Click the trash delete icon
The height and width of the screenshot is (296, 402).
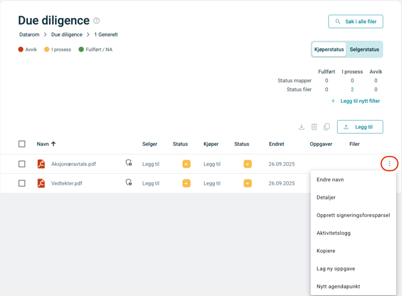[314, 127]
